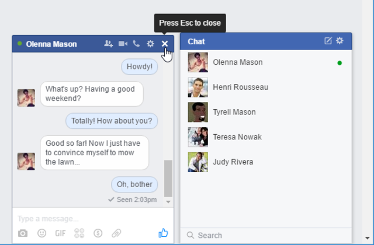Click the Search field in Chat panel

tap(266, 235)
